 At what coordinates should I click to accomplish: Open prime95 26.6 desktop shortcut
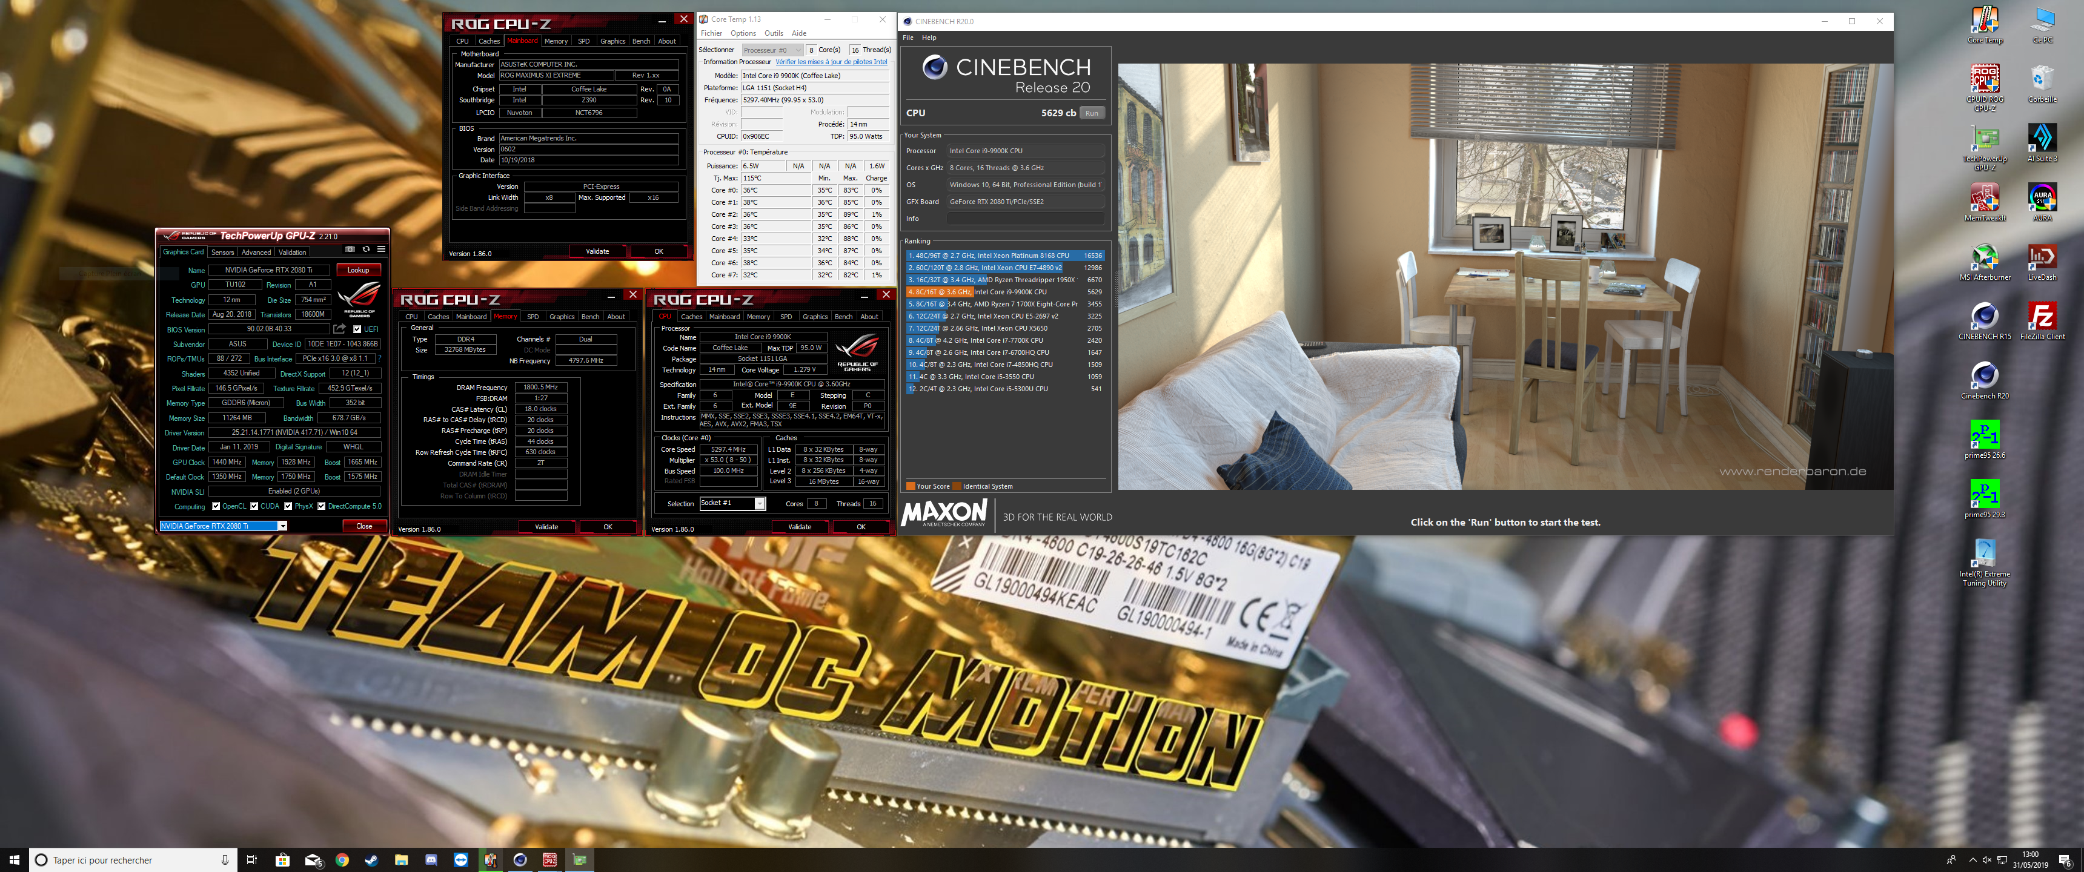point(1985,439)
